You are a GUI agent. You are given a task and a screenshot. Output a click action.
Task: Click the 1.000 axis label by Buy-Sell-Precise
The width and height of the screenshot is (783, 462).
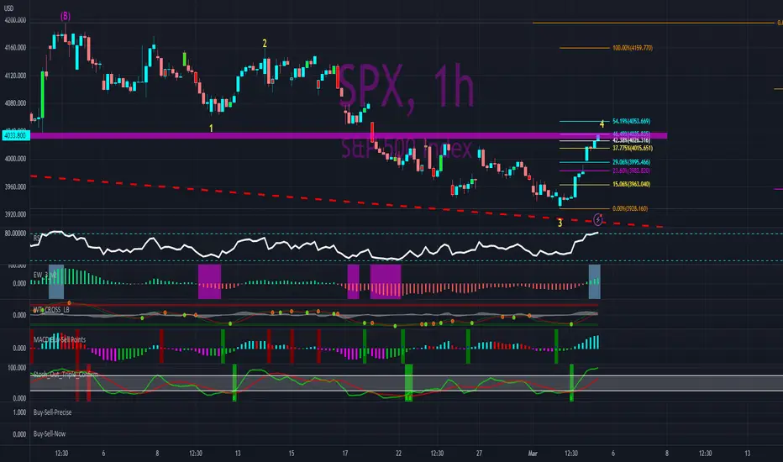click(19, 412)
